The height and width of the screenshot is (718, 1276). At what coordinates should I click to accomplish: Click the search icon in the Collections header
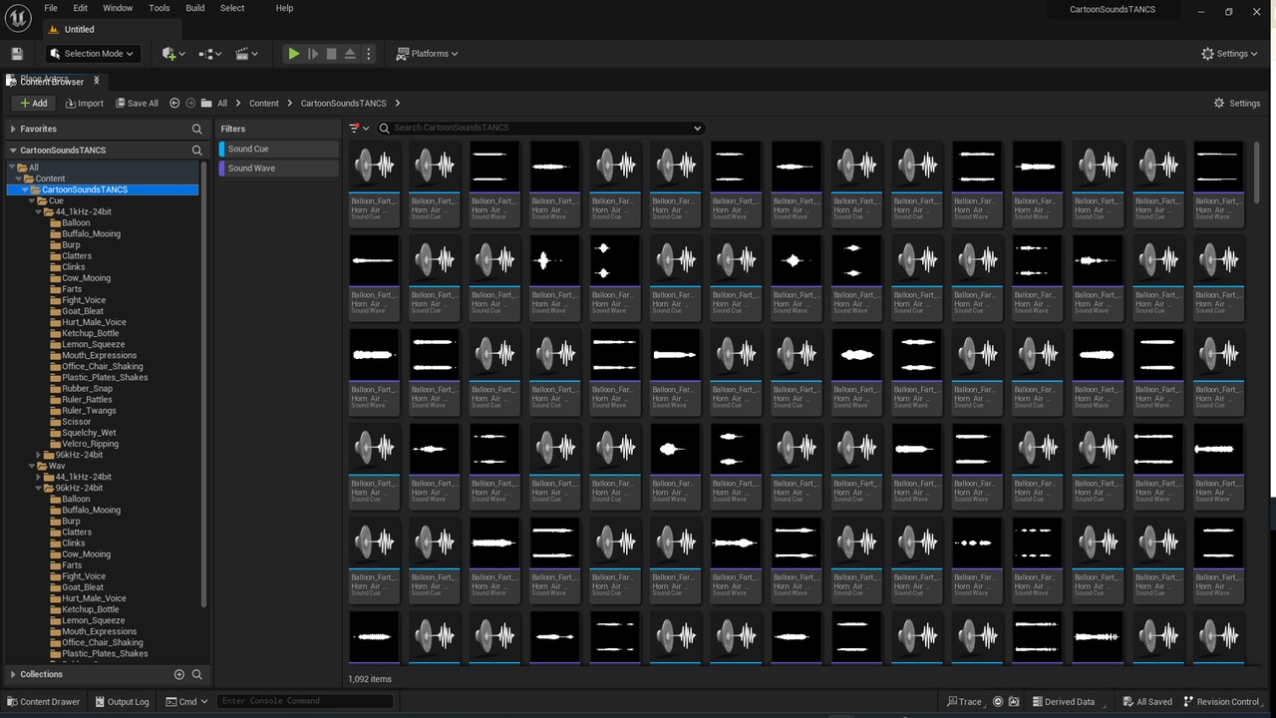pyautogui.click(x=196, y=674)
